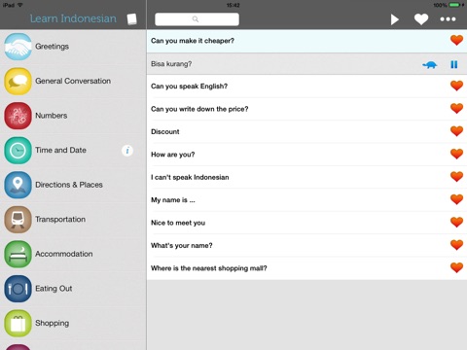Toggle heart for 'I can't speak Indonesian'
The image size is (467, 350).
click(x=456, y=177)
